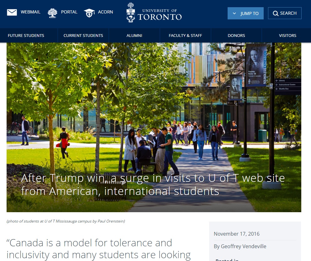Click the Portal tree icon

coord(52,13)
